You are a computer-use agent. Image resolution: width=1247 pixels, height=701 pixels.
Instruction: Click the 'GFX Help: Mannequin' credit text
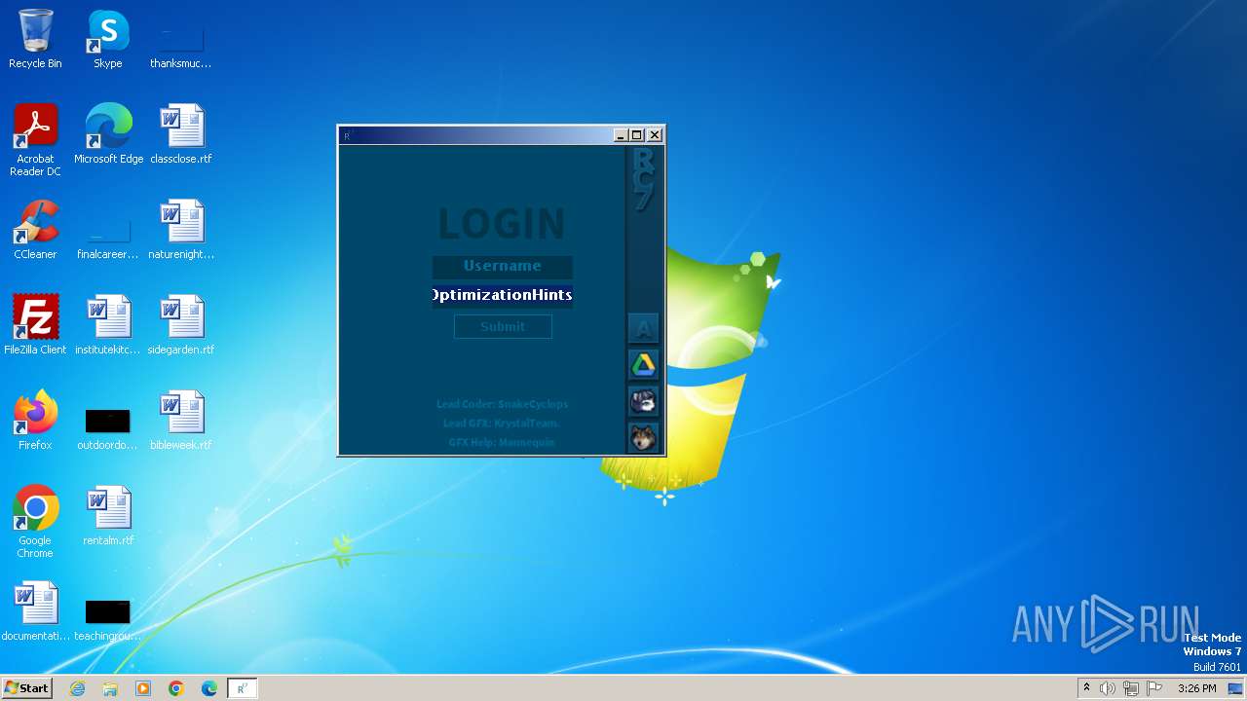[502, 442]
